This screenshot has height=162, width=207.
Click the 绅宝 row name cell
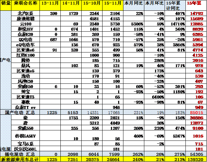click(x=25, y=92)
